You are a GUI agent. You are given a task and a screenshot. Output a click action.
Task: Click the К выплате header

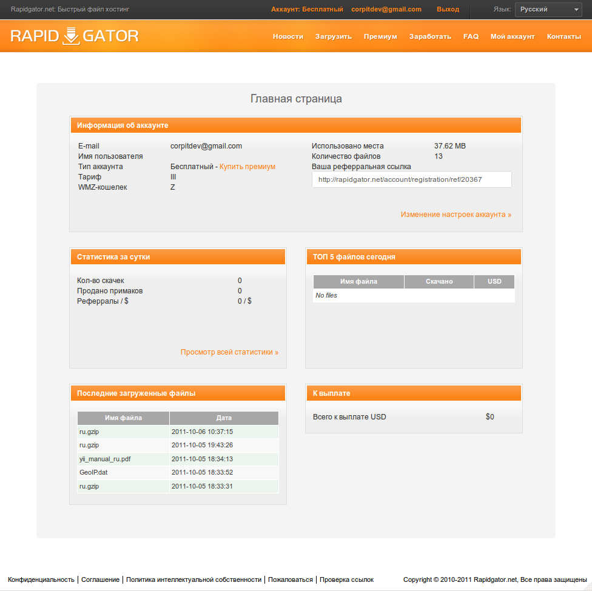[x=414, y=393]
